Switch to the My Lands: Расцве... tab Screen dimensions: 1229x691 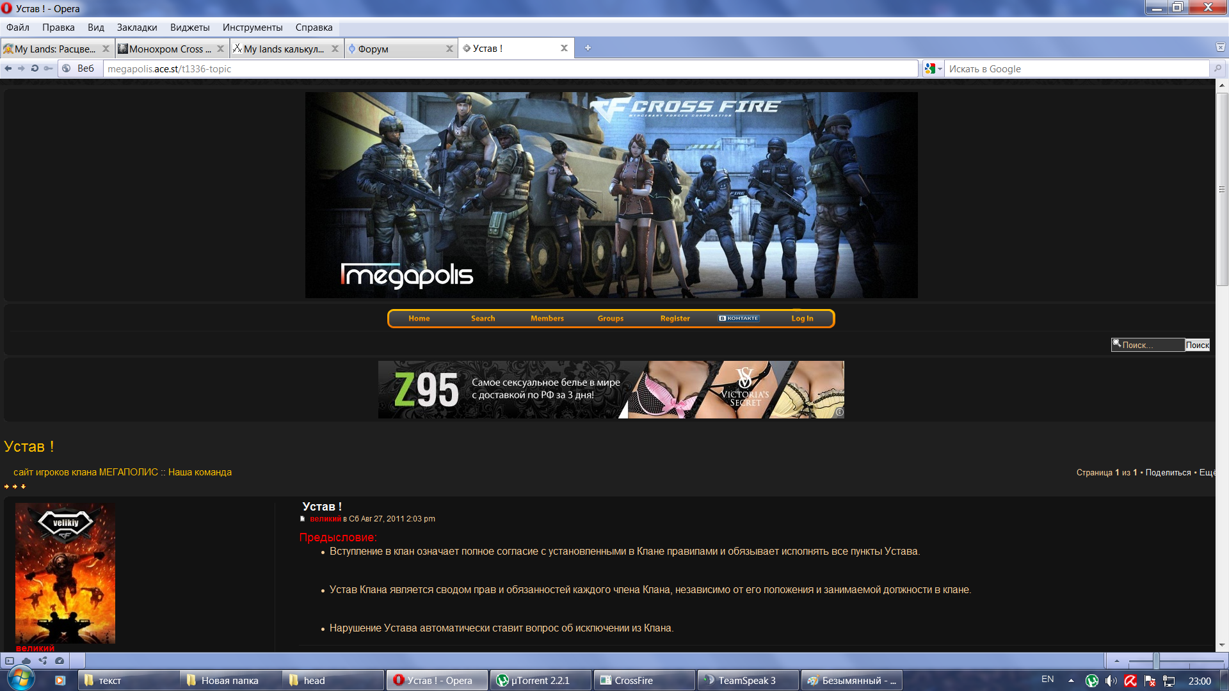[x=55, y=49]
